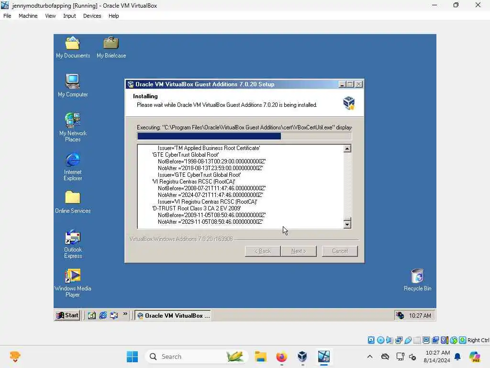The height and width of the screenshot is (368, 490).
Task: Open File Explorer from host taskbar
Action: 260,356
